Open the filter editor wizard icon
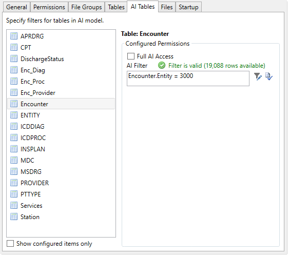Viewport: 289px width, 256px height. click(258, 76)
